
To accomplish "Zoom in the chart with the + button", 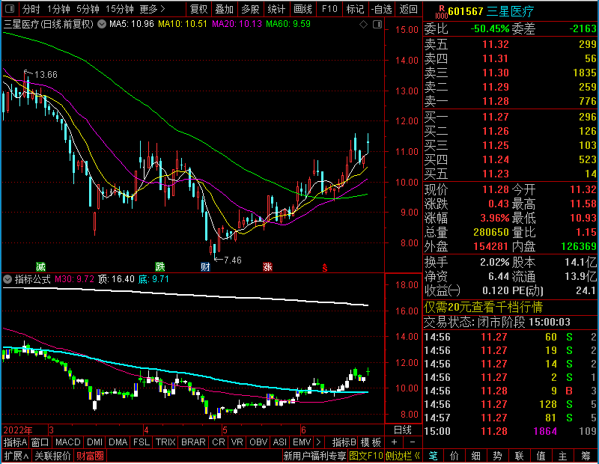I will coord(394,442).
